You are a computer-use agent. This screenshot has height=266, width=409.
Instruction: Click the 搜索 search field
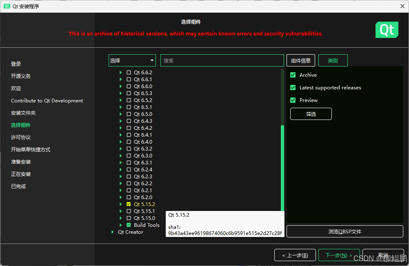coord(222,60)
